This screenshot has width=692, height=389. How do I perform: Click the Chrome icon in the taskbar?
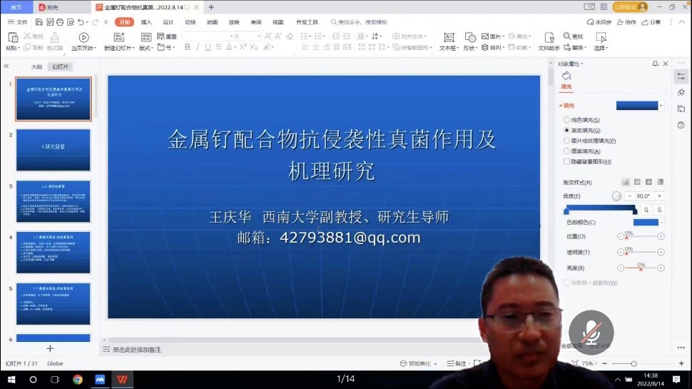coord(78,380)
